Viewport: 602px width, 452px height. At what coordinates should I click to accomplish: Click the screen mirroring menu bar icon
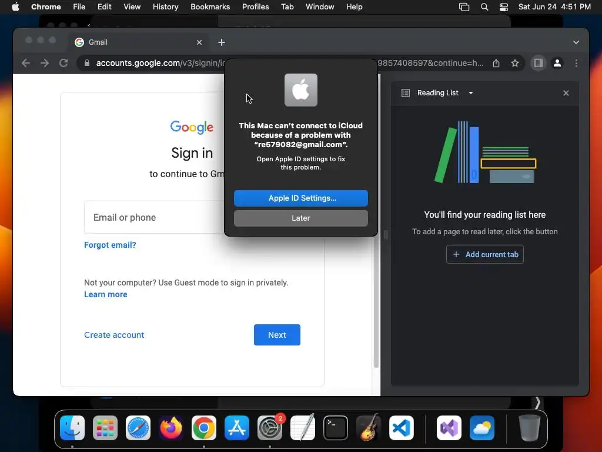464,7
